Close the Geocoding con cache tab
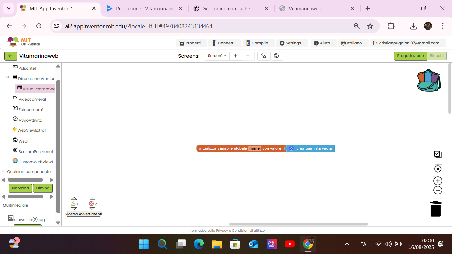Viewport: 452px width, 254px height. [266, 8]
